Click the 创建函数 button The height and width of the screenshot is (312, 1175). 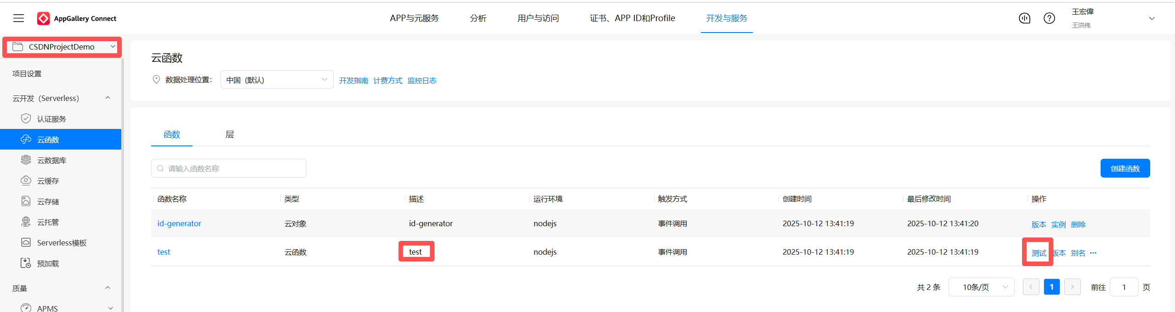pos(1125,168)
